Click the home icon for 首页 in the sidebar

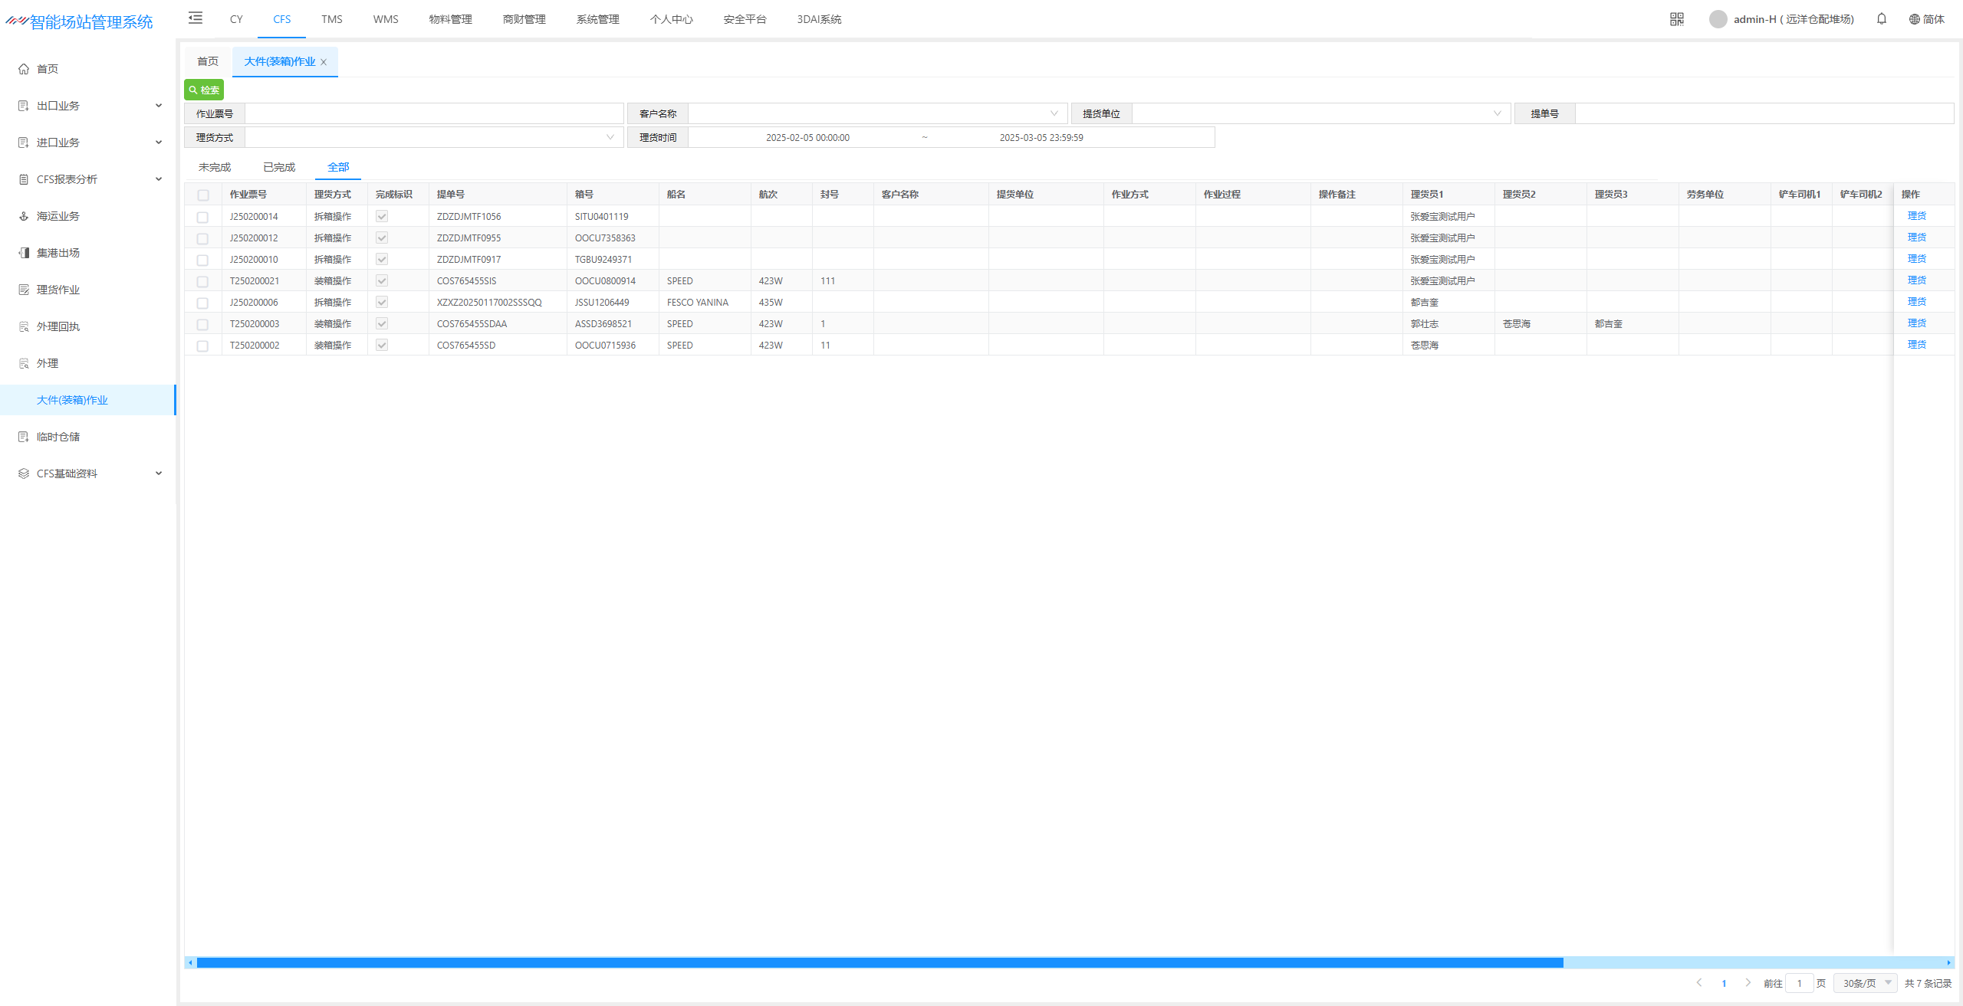pyautogui.click(x=24, y=69)
